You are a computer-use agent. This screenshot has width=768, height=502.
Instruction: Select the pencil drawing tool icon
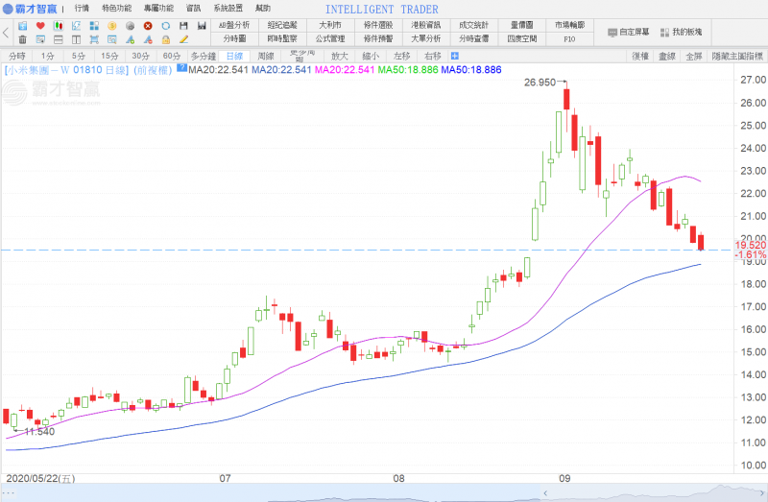coord(183,39)
